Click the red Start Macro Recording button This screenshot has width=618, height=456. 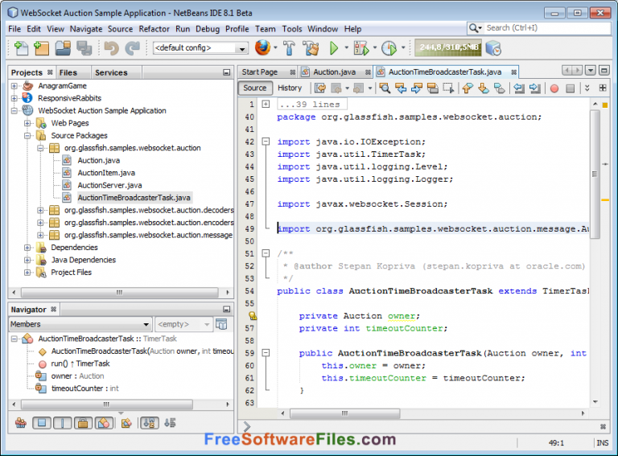pyautogui.click(x=554, y=88)
